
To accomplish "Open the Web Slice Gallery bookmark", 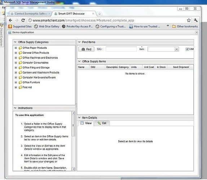I will coord(47,27).
